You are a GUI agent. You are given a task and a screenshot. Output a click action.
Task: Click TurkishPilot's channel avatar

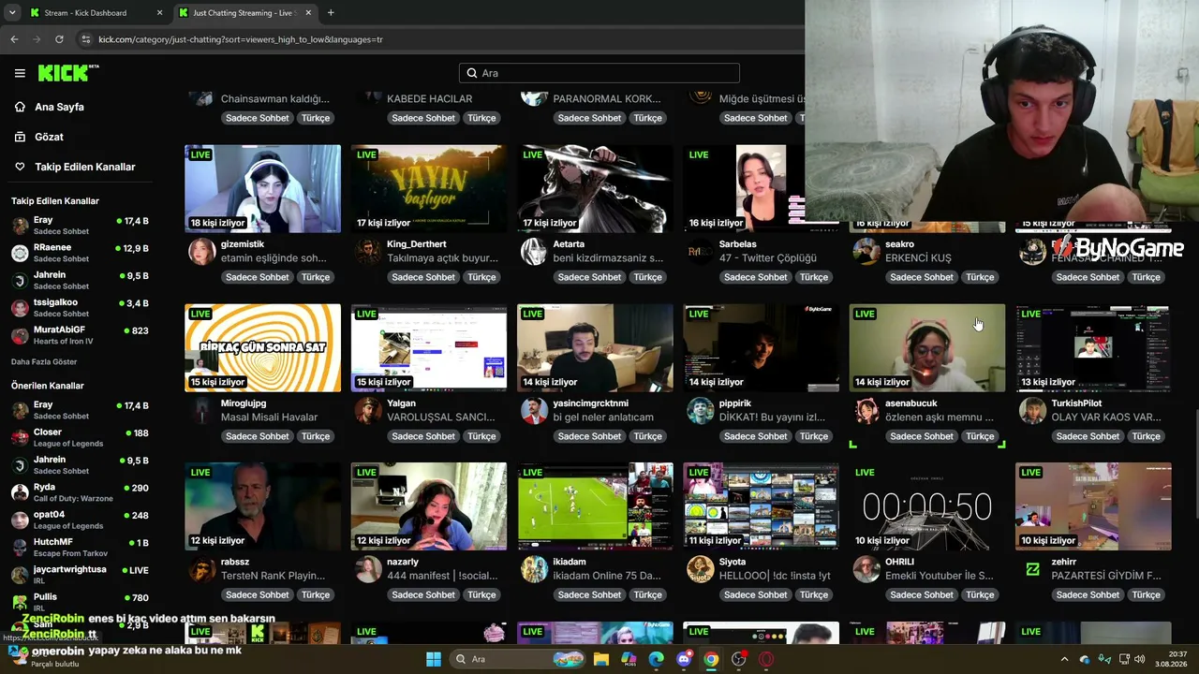[1032, 410]
